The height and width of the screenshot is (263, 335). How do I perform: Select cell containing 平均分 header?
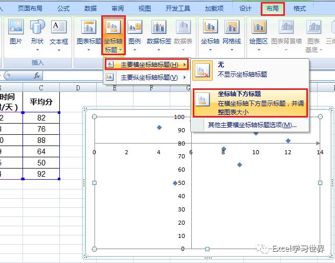41,102
